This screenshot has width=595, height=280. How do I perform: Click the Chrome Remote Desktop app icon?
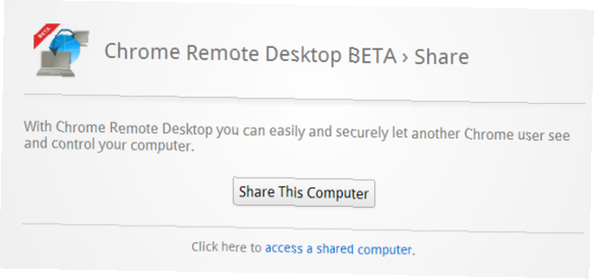coord(62,50)
